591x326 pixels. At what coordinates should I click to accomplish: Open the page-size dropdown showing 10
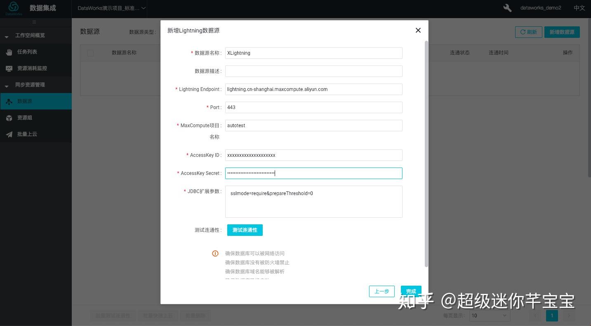[x=489, y=315]
